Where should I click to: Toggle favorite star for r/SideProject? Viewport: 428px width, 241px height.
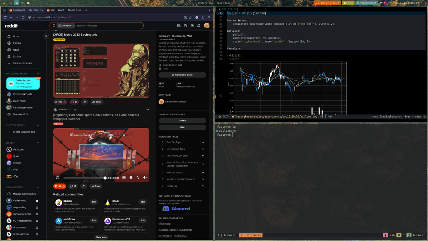tap(37, 201)
